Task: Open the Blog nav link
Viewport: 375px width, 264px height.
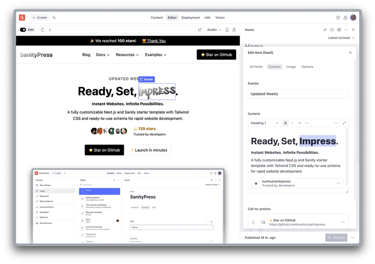Action: click(86, 55)
